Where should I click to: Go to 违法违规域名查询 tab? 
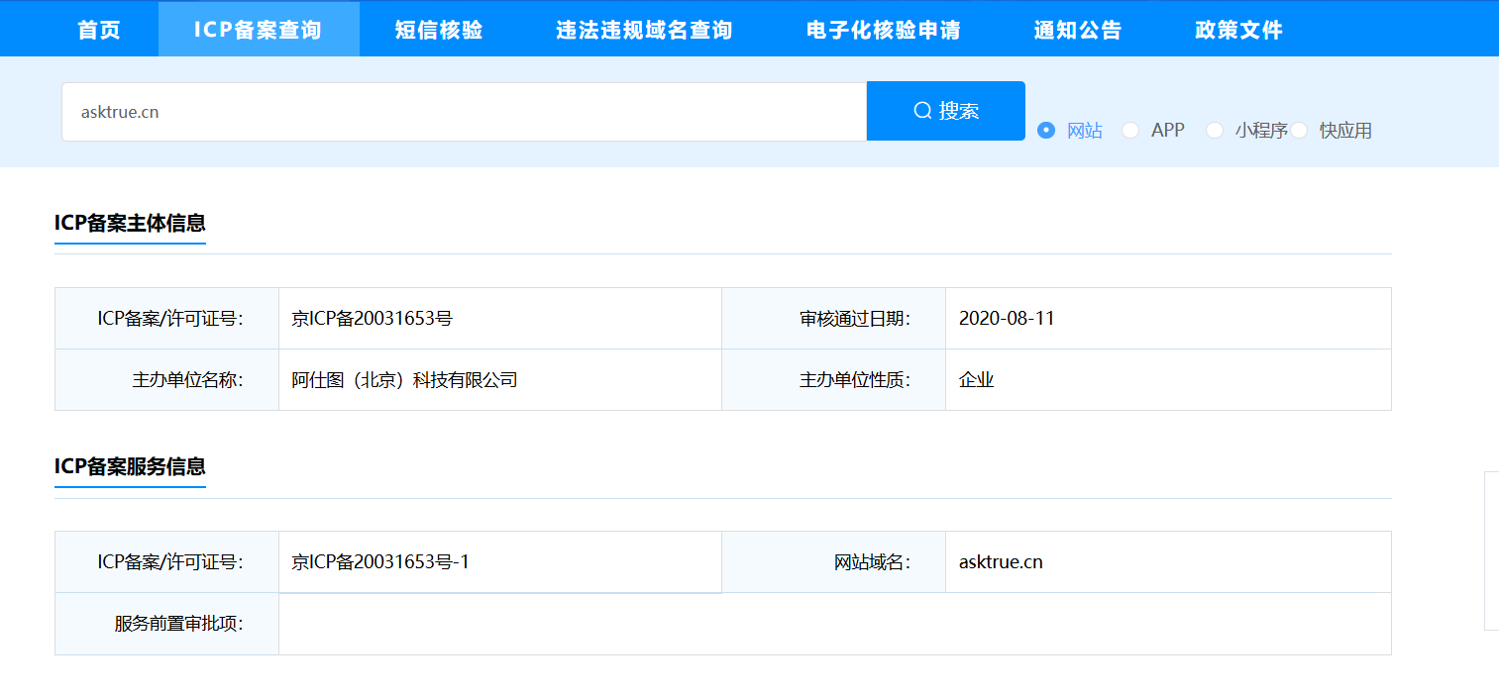tap(644, 30)
